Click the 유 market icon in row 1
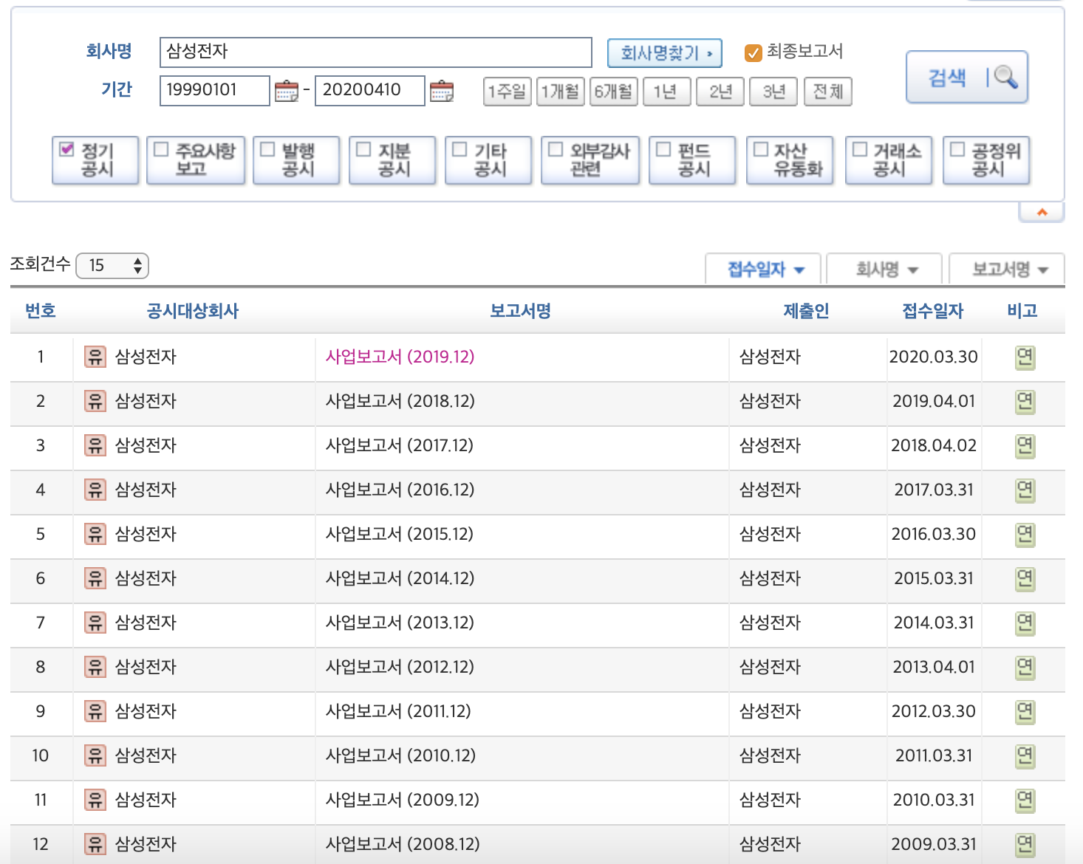This screenshot has width=1083, height=864. (x=95, y=357)
